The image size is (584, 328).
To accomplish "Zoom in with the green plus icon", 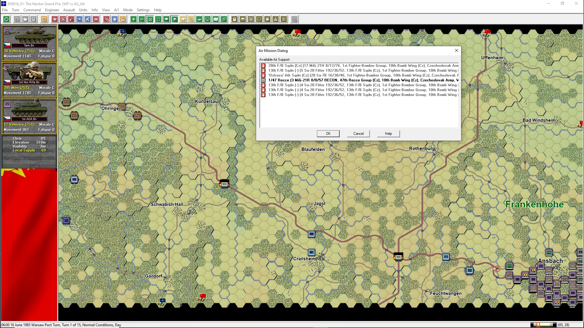I will click(134, 19).
